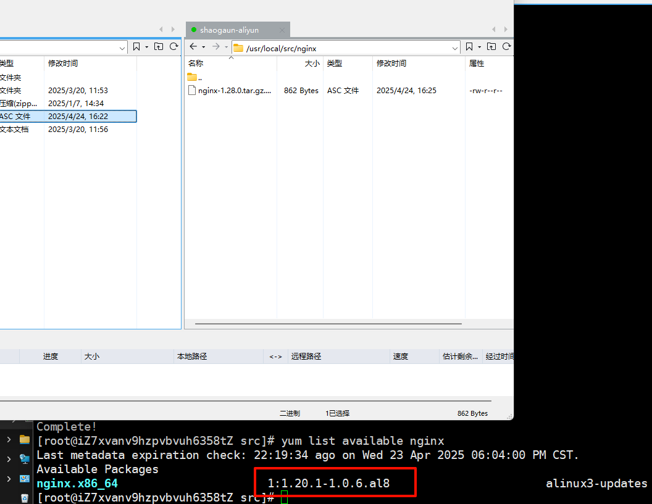652x504 pixels.
Task: Select local 文本文档 row dated 11:56
Action: click(x=68, y=129)
